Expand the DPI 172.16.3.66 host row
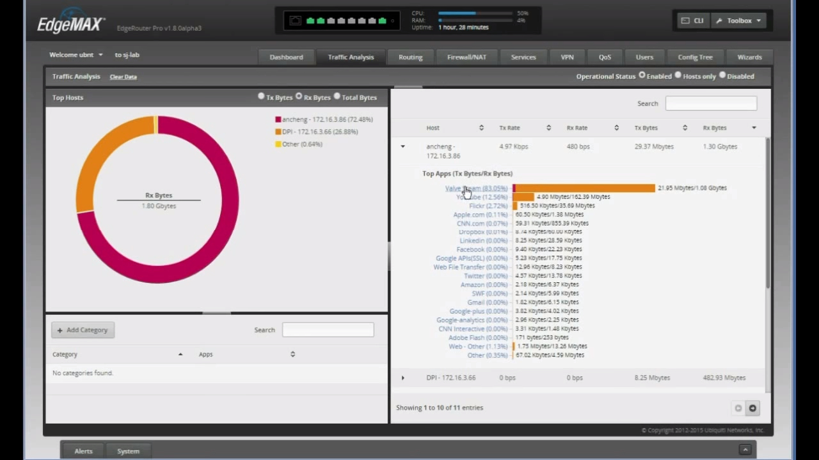This screenshot has height=460, width=819. tap(402, 378)
